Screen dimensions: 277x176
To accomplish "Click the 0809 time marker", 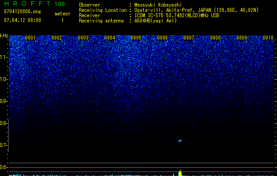I will [x=242, y=38].
